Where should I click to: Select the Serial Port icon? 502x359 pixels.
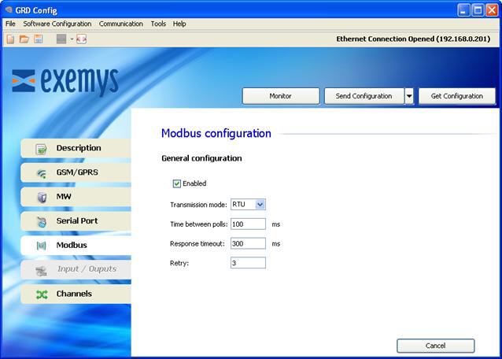tap(41, 222)
